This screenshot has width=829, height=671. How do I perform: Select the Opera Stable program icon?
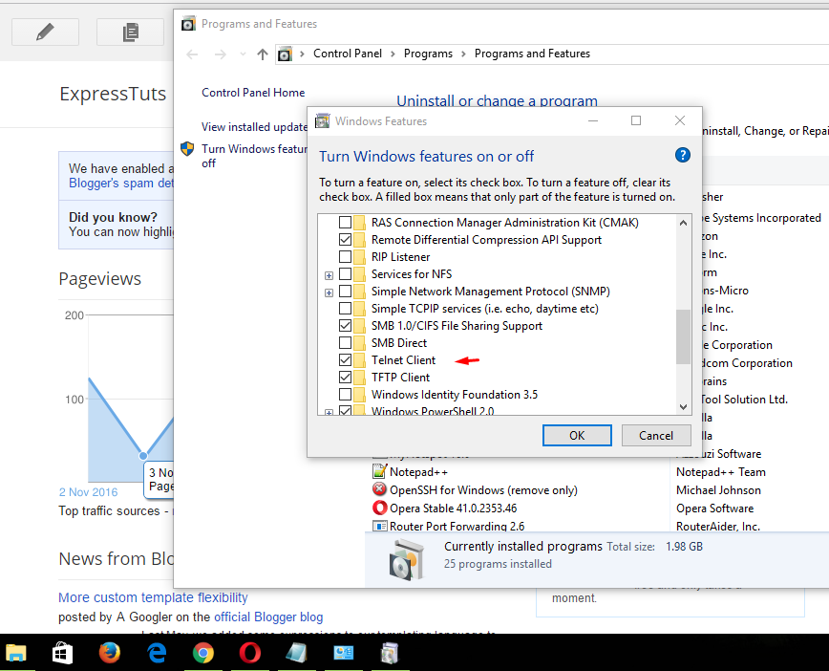[x=378, y=508]
